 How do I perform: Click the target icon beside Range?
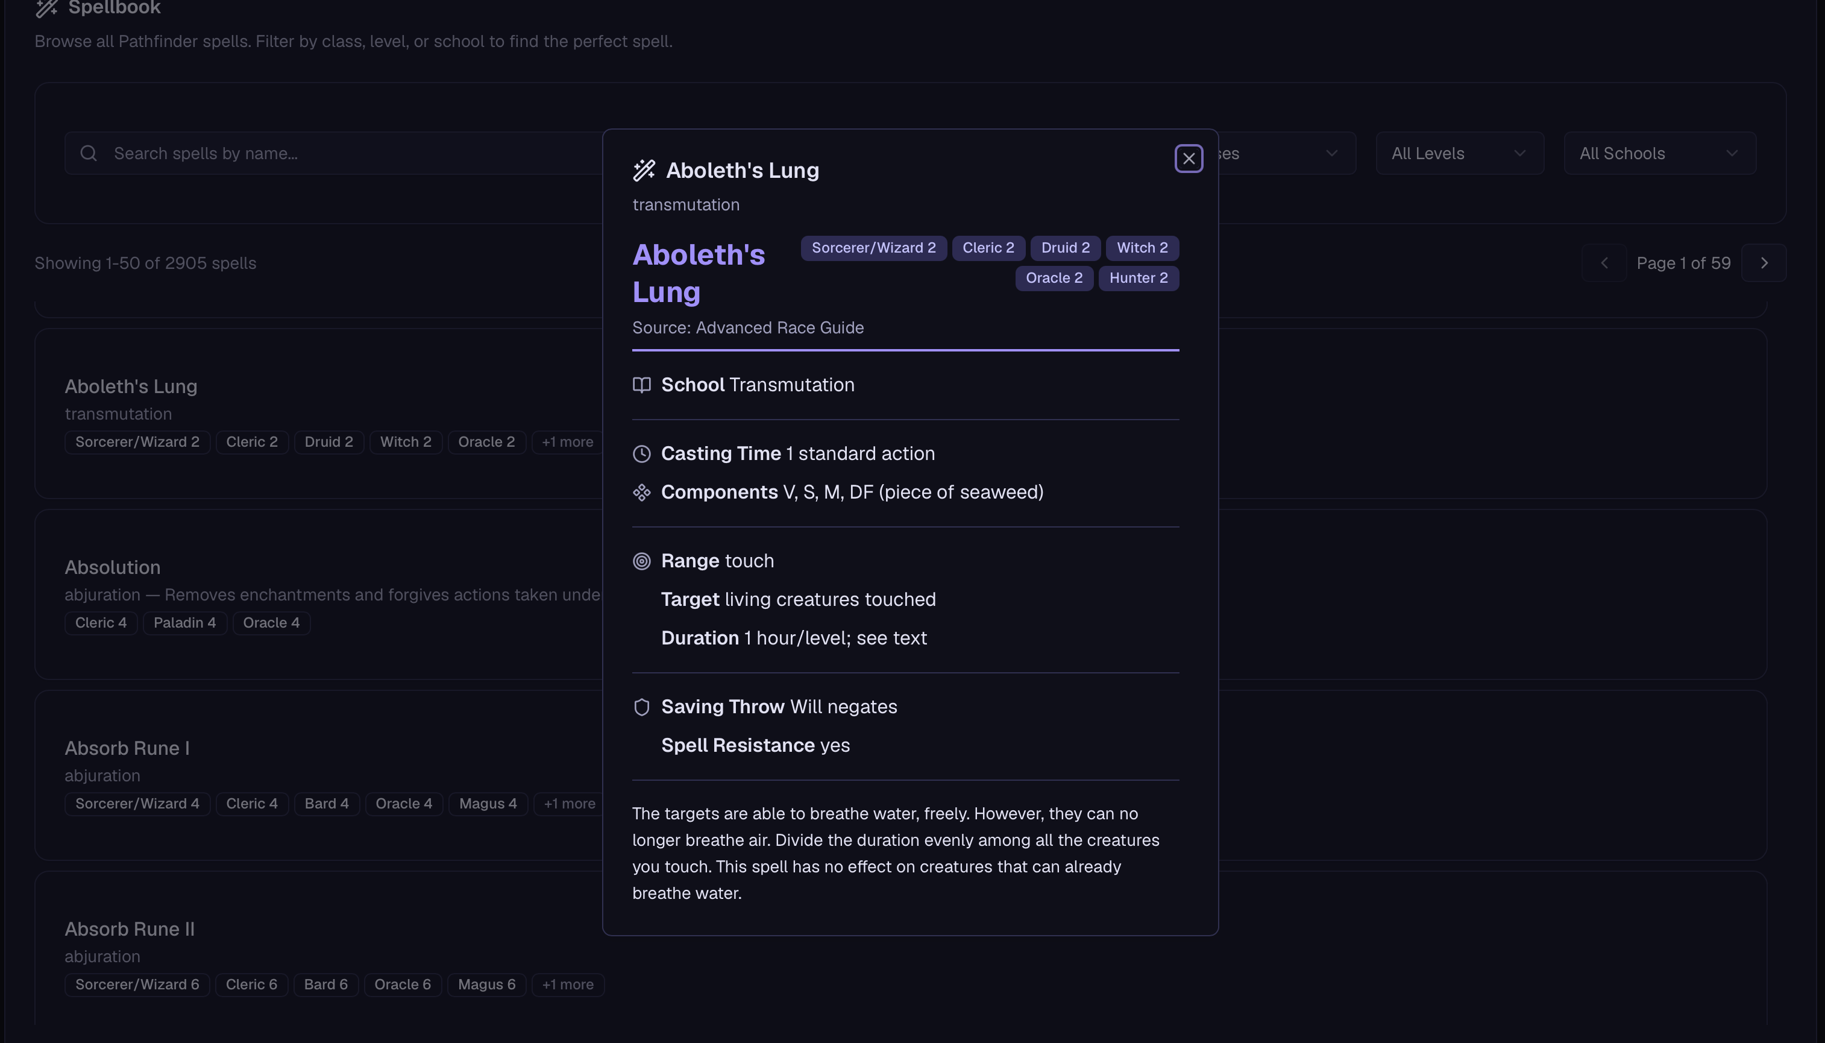[x=641, y=561]
